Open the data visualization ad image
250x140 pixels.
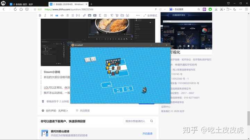pyautogui.click(x=186, y=31)
